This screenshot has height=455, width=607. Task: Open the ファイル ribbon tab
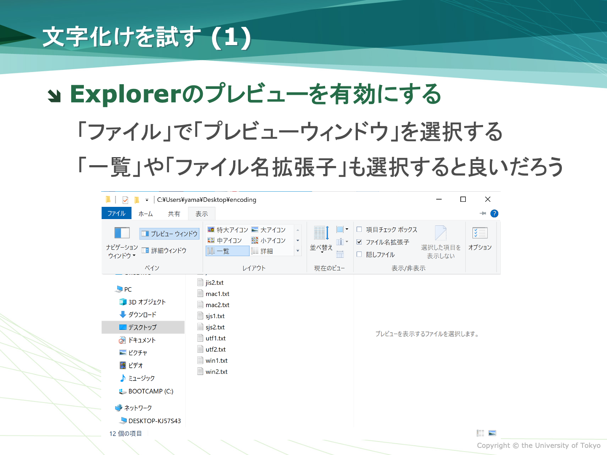116,214
